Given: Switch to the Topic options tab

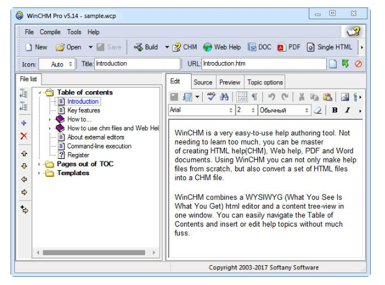Looking at the screenshot, I should pyautogui.click(x=265, y=82).
